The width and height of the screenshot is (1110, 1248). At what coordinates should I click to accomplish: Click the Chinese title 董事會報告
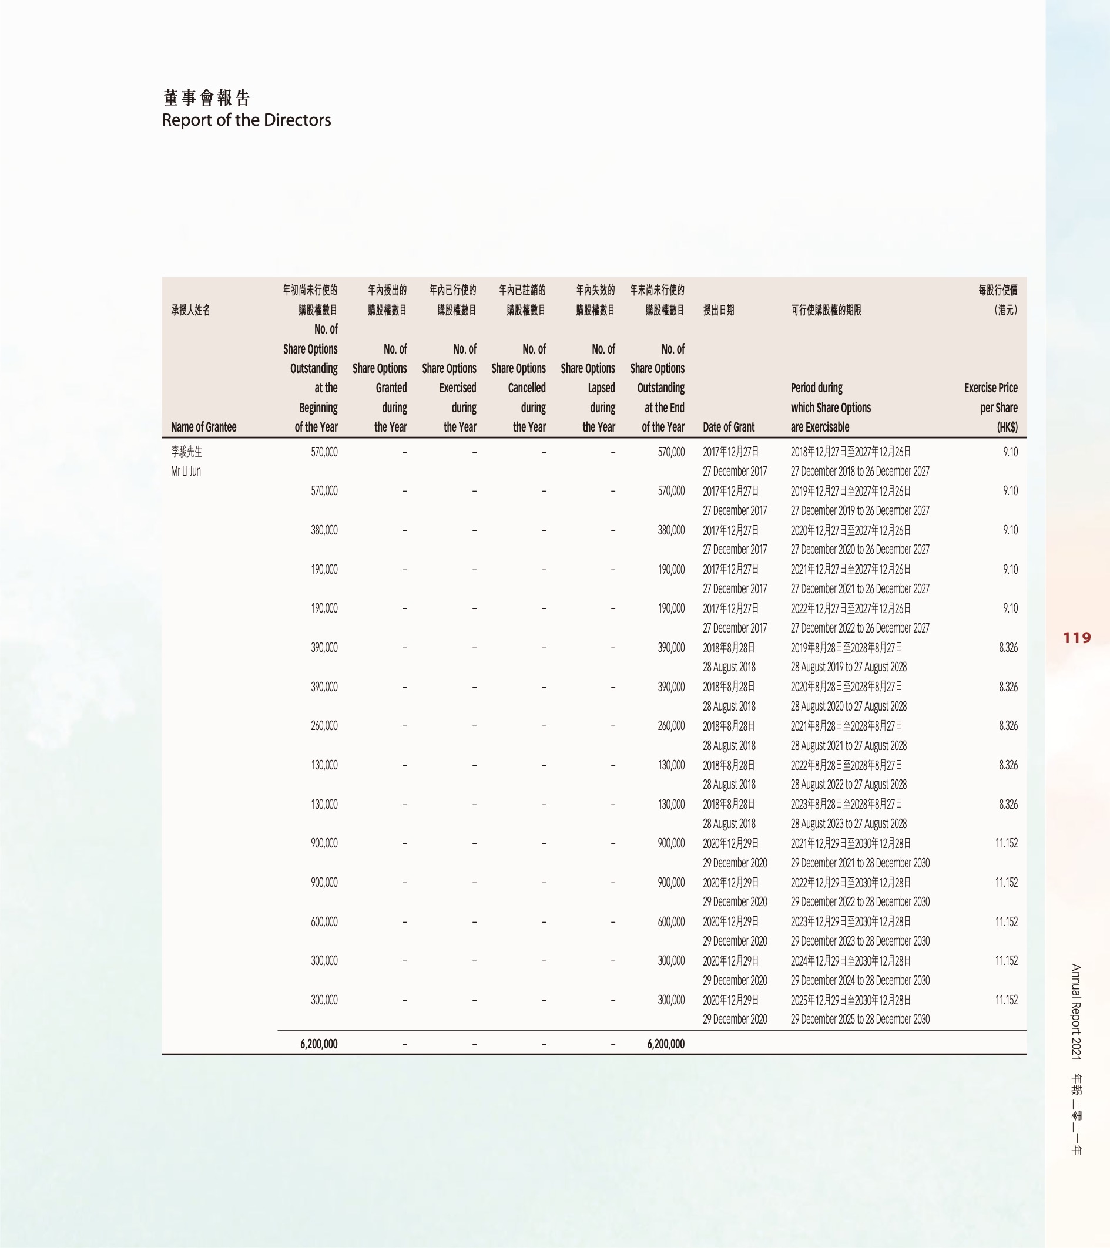pyautogui.click(x=207, y=97)
